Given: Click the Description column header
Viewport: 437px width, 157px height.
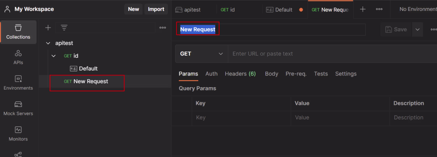Looking at the screenshot, I should (409, 103).
